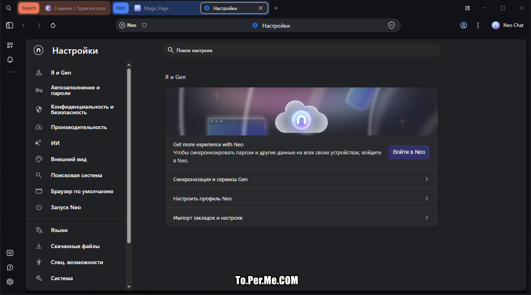This screenshot has height=295, width=531.
Task: Click the settings menu scroll-up arrow
Action: point(129,65)
